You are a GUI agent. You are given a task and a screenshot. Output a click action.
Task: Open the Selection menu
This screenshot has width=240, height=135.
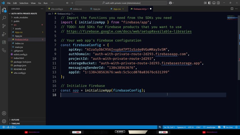coord(24,3)
